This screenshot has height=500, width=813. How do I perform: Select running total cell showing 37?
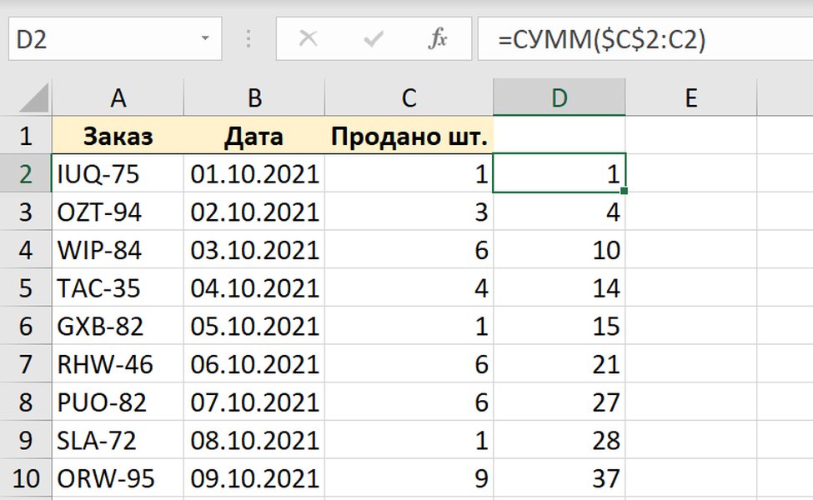[x=559, y=477]
